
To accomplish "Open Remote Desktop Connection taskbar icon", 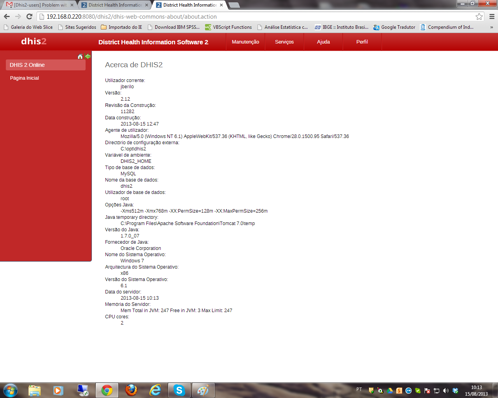I will (x=83, y=390).
